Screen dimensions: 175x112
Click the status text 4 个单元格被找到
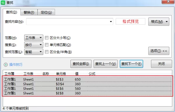point(16,108)
